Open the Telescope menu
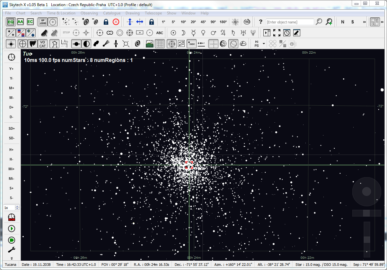 [x=153, y=13]
